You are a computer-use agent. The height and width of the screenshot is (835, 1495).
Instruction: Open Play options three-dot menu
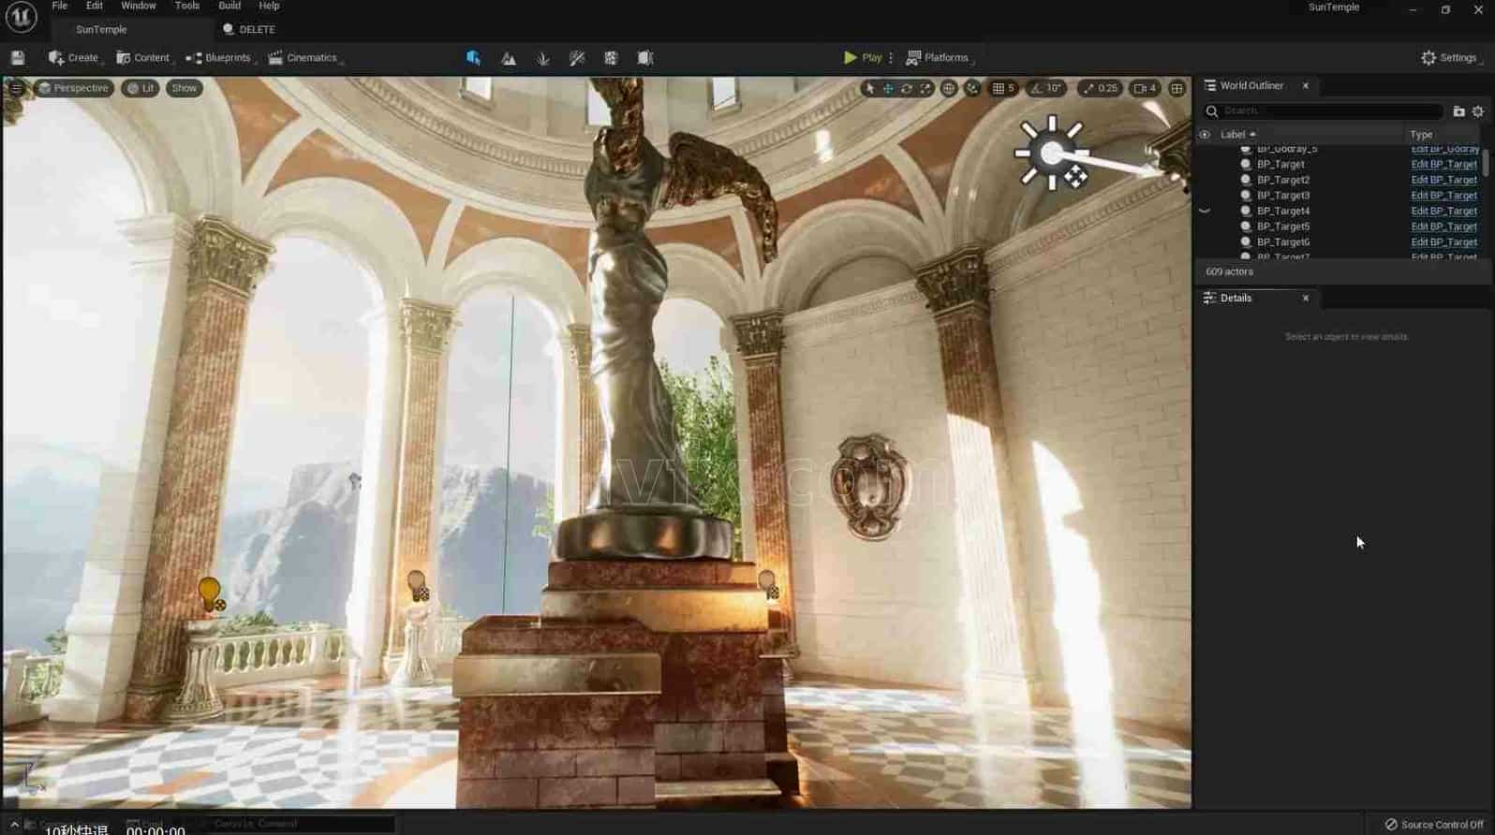(891, 58)
